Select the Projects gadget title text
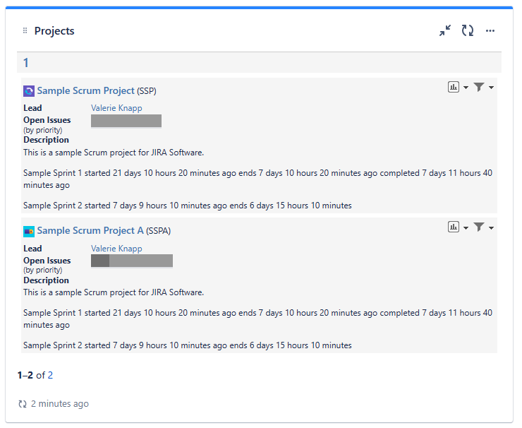The image size is (522, 428). pos(54,31)
